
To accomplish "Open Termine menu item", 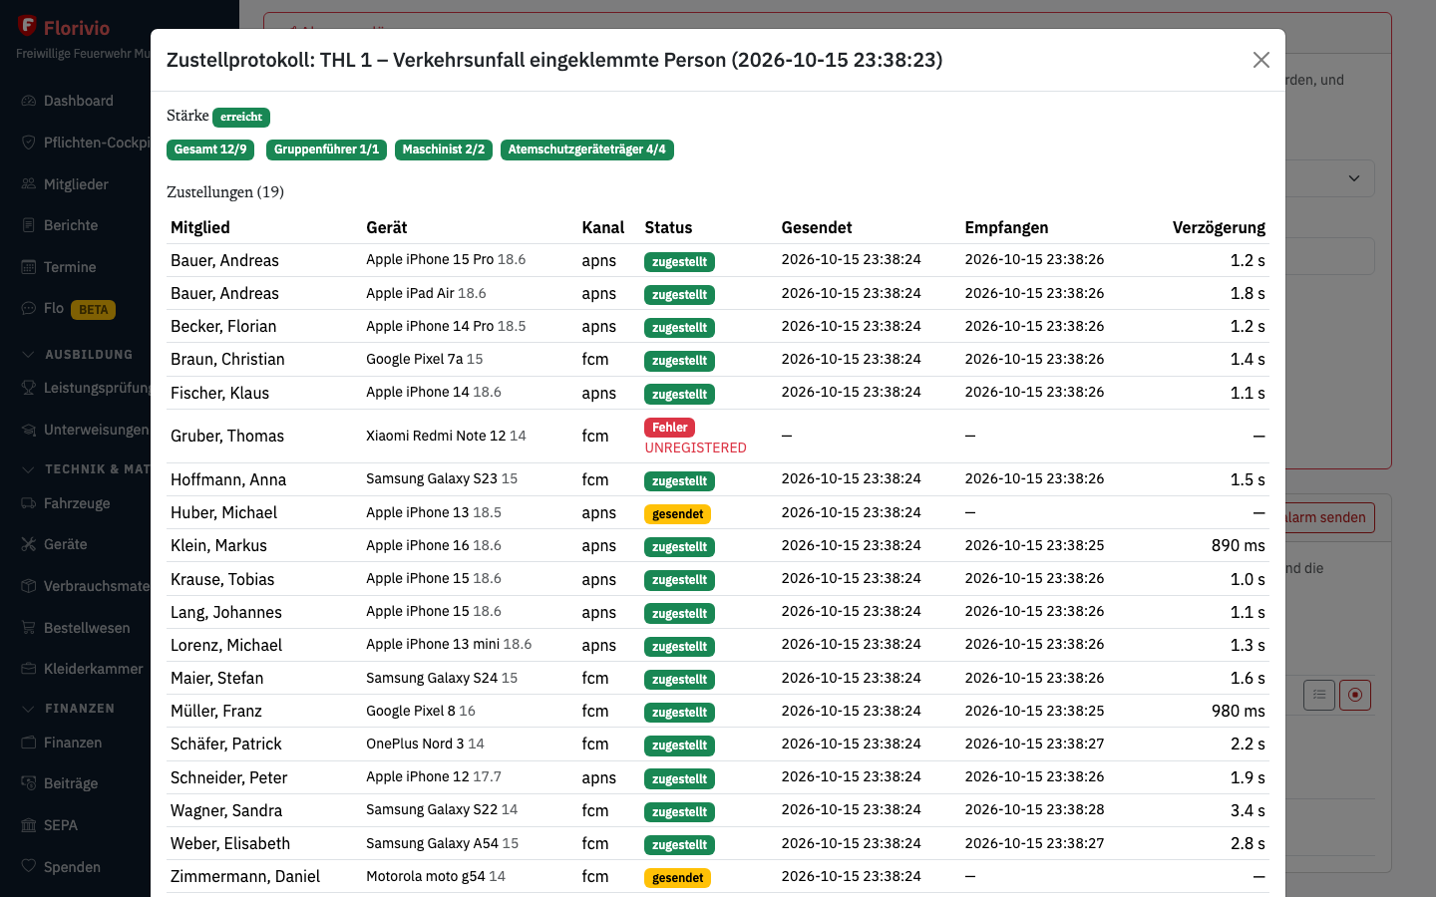I will click(x=70, y=267).
